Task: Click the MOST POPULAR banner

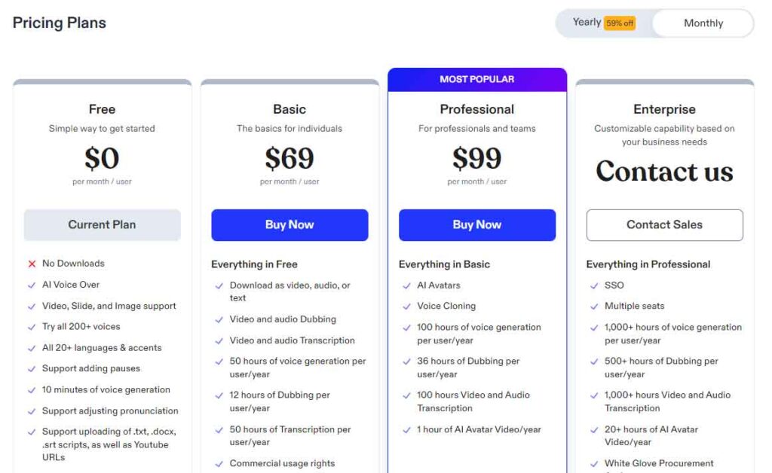Action: point(476,79)
